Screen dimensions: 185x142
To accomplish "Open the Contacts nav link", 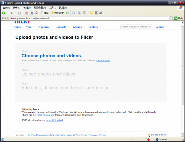I will click(x=61, y=27).
